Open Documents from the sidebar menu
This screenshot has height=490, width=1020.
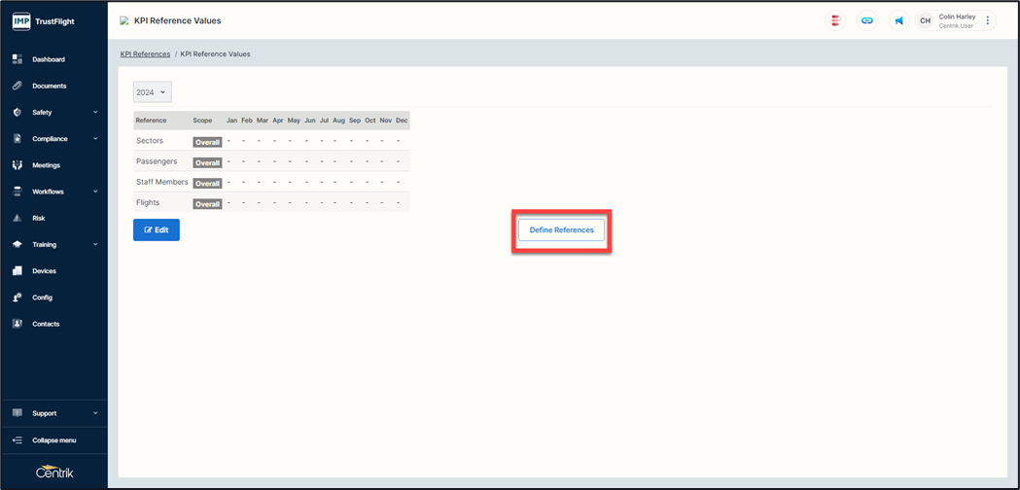pos(50,86)
